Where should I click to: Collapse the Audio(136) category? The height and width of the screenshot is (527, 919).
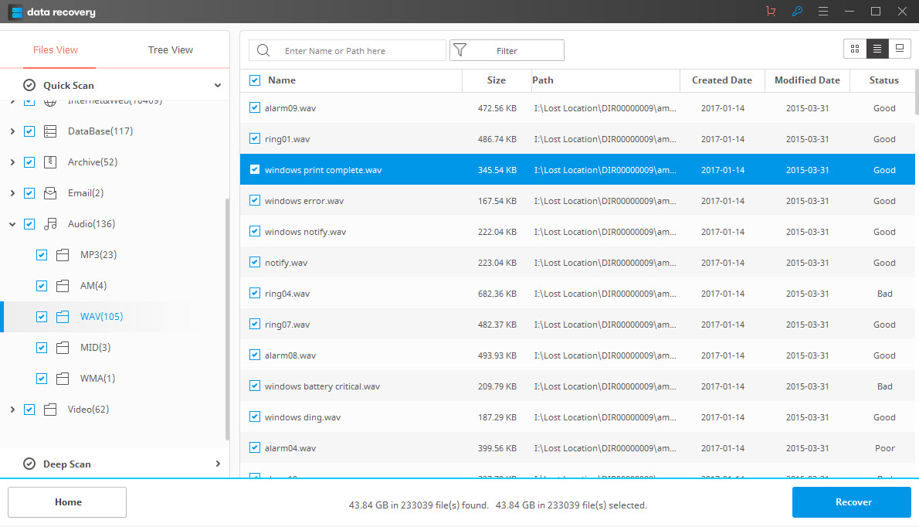pyautogui.click(x=12, y=224)
